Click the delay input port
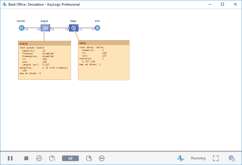 (69, 28)
